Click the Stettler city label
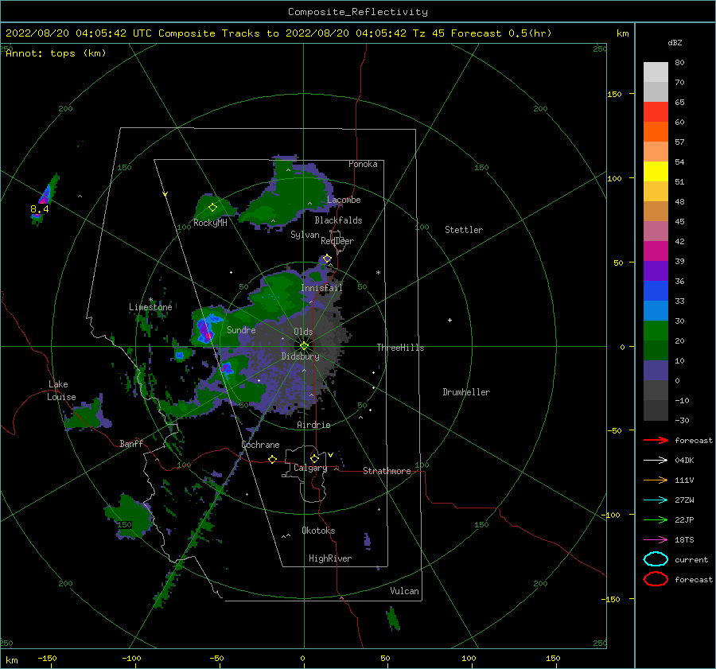Viewport: 716px width, 669px height. pos(464,230)
